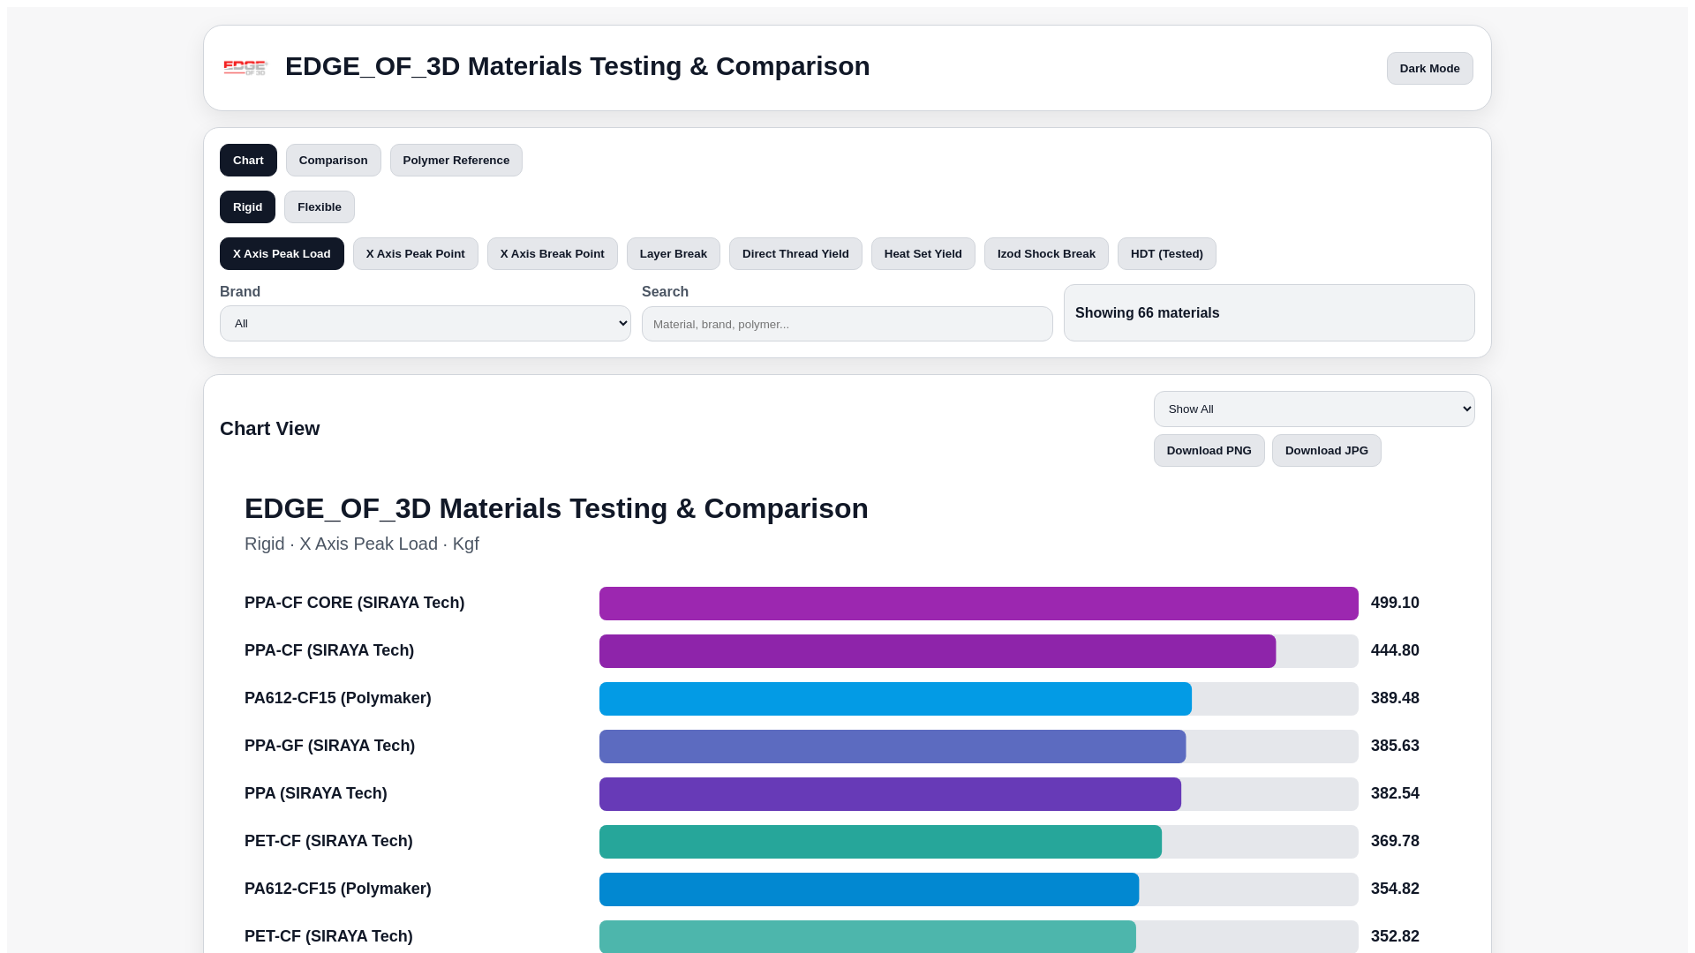The height and width of the screenshot is (953, 1695).
Task: Select the Izod Shock Break metric
Action: 1046,253
